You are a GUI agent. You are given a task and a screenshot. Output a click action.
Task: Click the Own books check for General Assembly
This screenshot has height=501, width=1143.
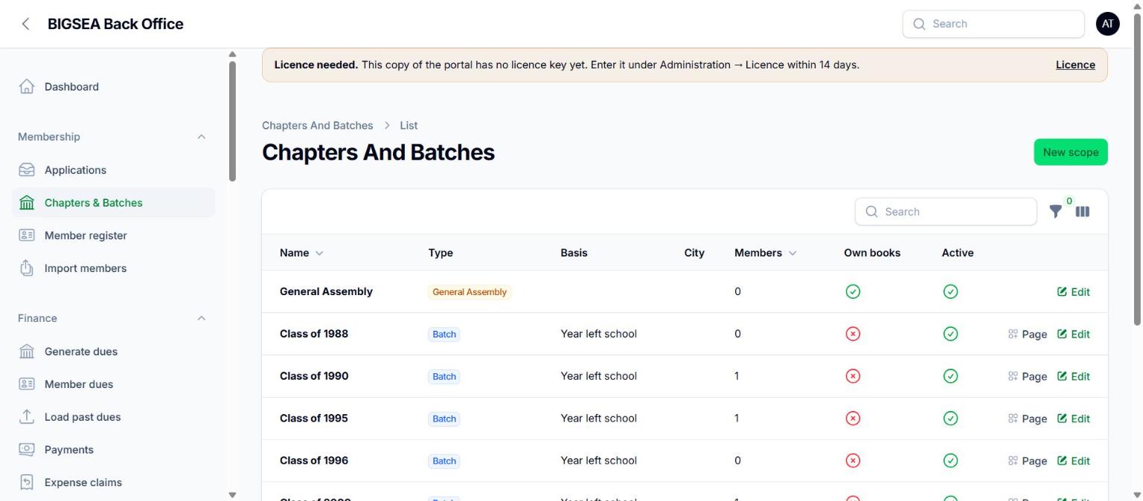(x=853, y=292)
